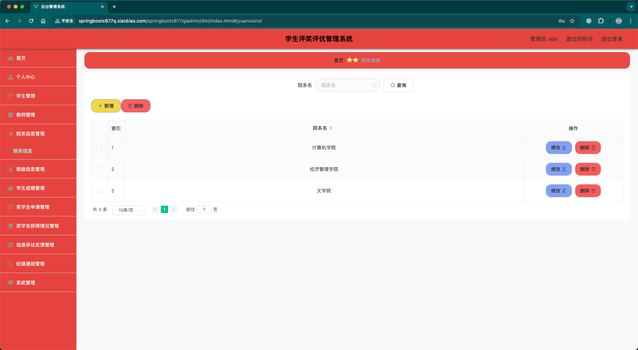Click the briefcase icon next to 学生成绩管理

click(x=11, y=188)
